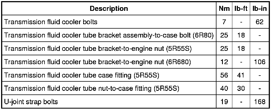Click tube case fitting (5R55S) description
This screenshot has width=276, height=110.
tap(82, 75)
